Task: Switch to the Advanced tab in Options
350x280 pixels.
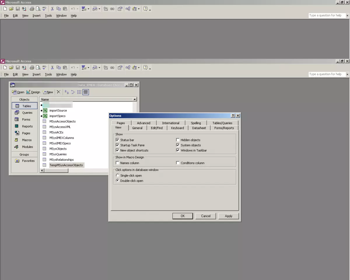Action: 143,123
